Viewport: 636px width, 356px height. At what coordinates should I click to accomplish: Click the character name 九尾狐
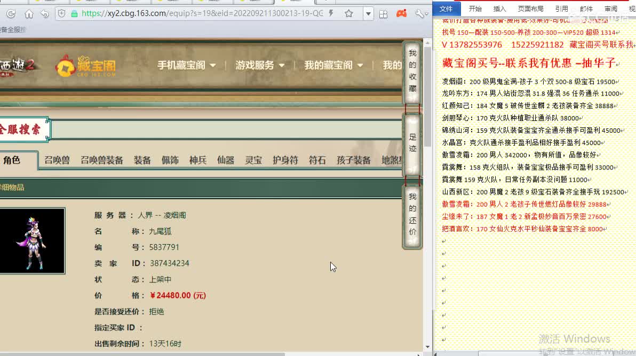(160, 232)
